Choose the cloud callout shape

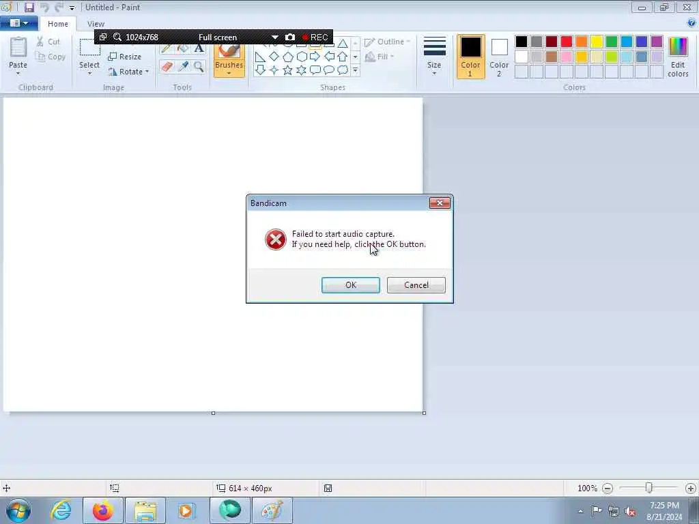click(x=343, y=70)
